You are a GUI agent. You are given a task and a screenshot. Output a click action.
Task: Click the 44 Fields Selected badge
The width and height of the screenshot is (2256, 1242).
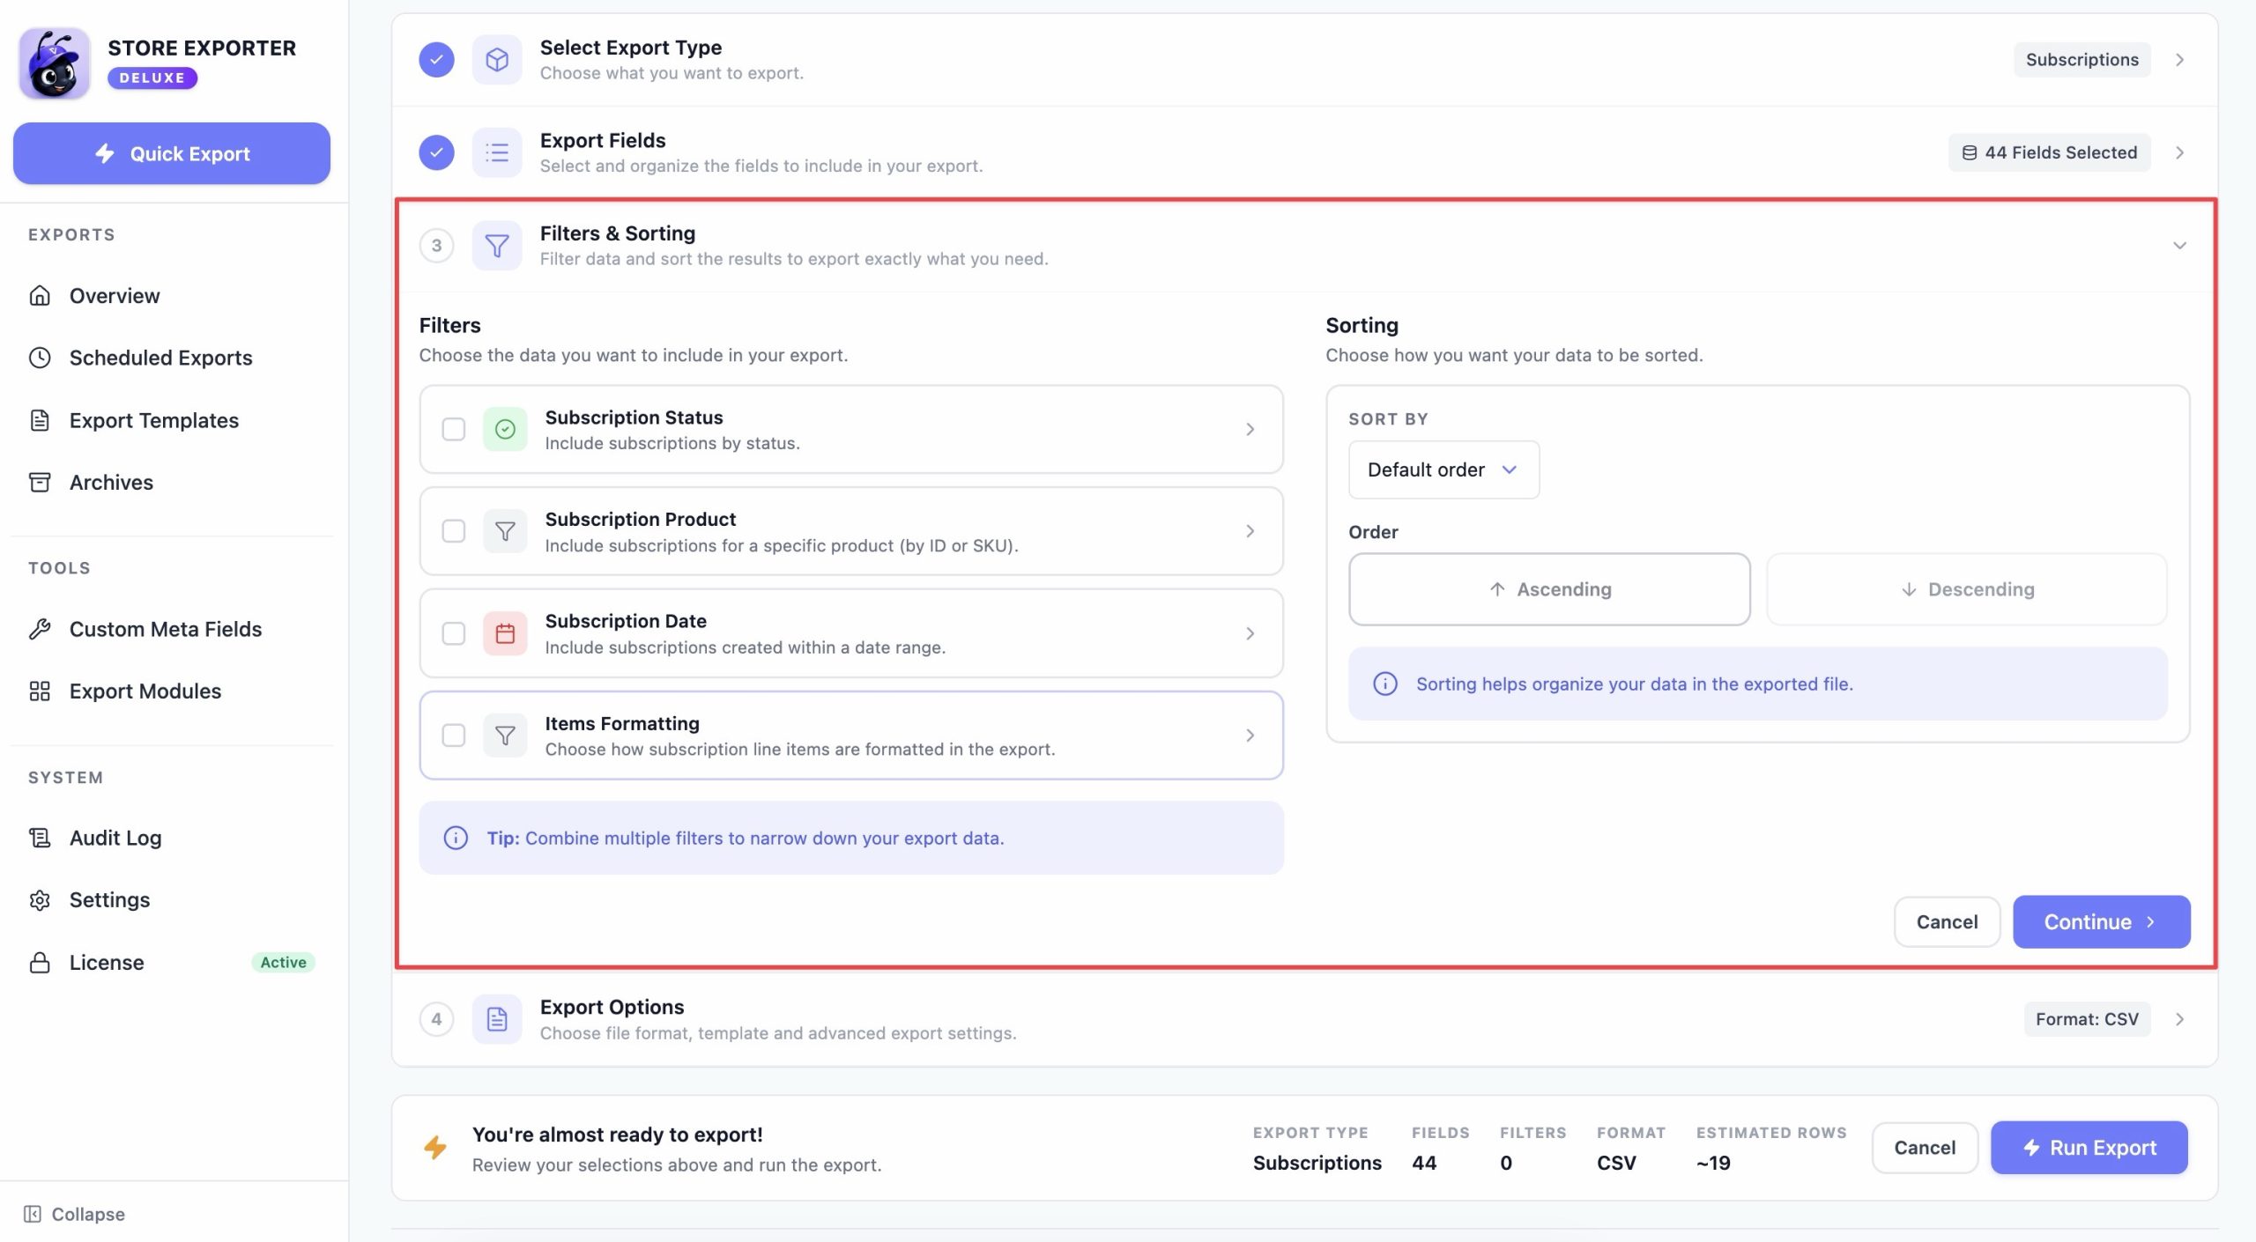point(2049,152)
